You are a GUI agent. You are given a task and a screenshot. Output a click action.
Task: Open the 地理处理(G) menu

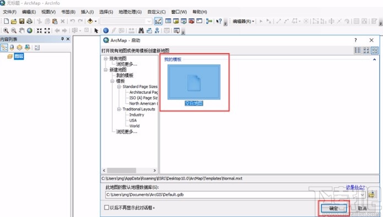coord(130,12)
